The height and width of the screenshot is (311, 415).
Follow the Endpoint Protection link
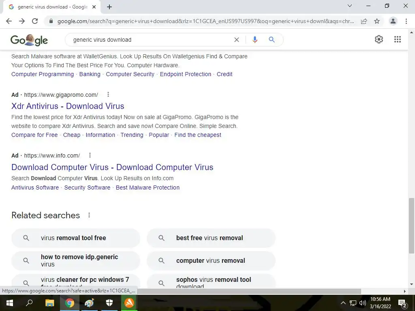pos(186,75)
